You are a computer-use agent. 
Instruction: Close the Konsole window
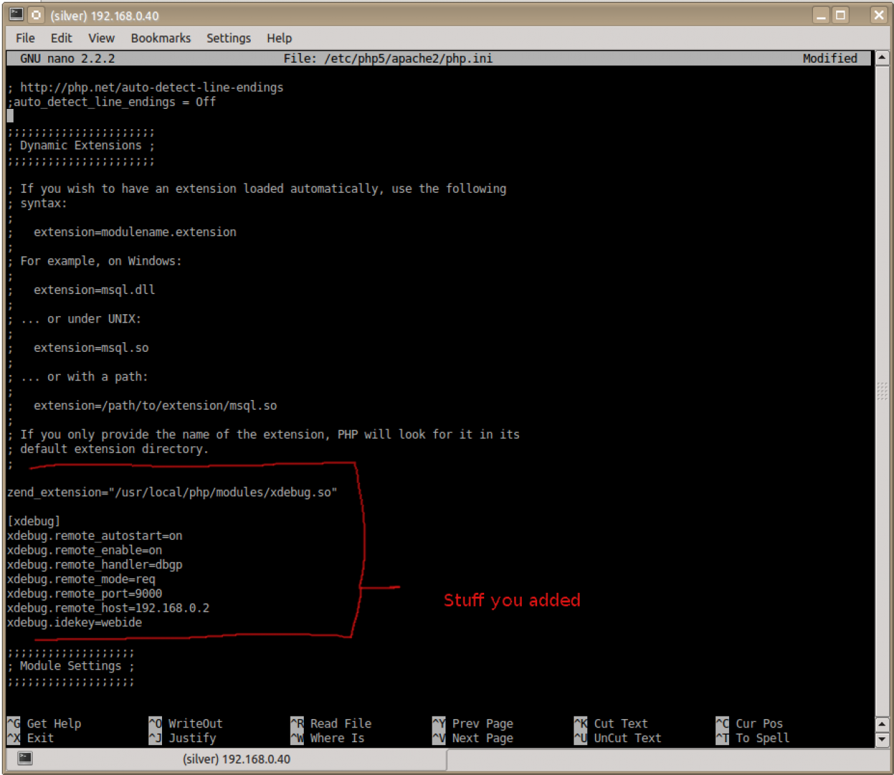[x=879, y=15]
